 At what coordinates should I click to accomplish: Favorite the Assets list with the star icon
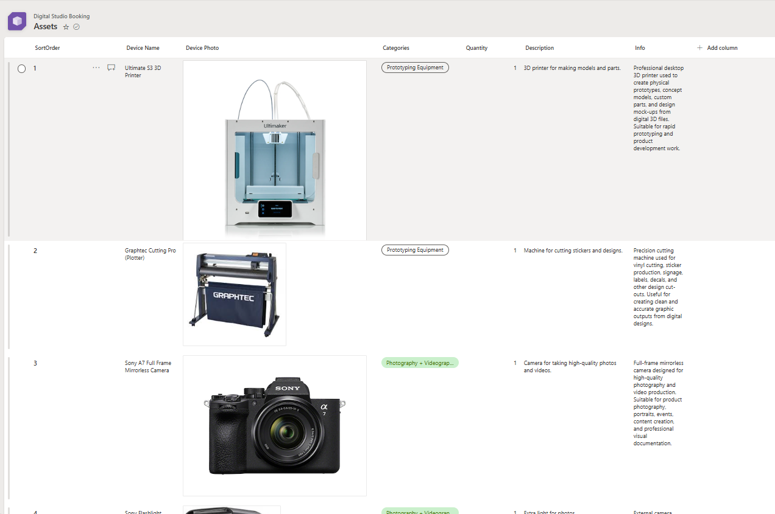pos(66,27)
